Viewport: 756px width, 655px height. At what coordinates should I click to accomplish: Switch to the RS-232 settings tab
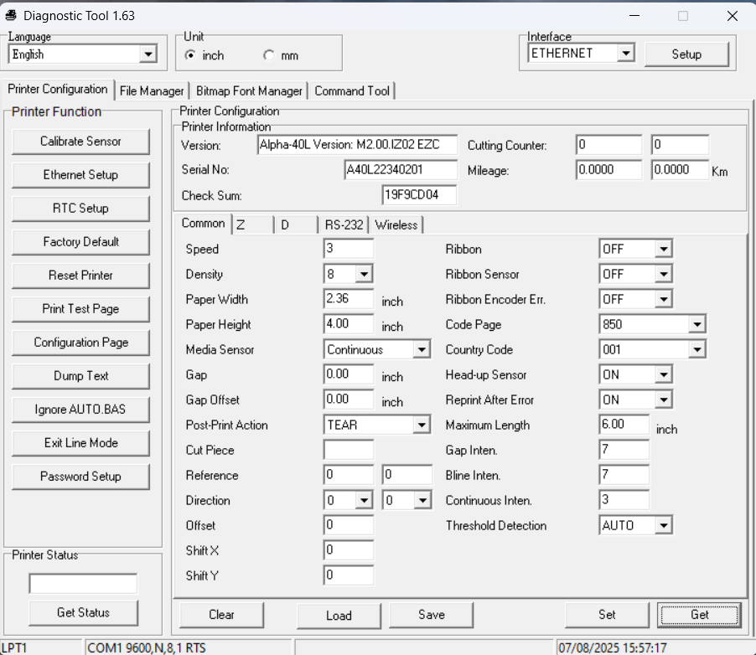344,224
